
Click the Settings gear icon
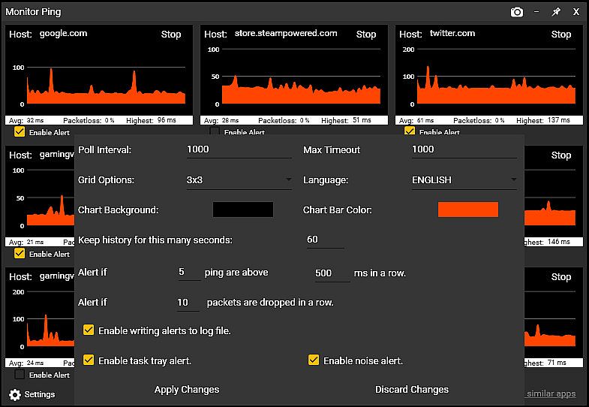point(15,394)
